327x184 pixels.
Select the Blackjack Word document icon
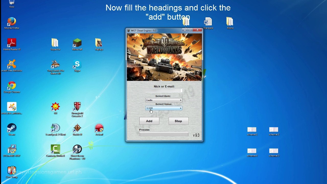208,23
